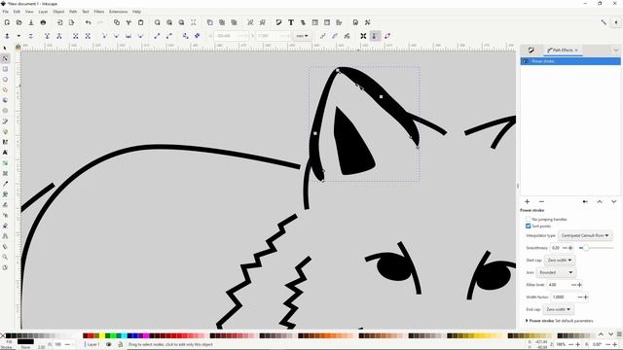Click the Open document icon
623x350 pixels.
tap(19, 22)
